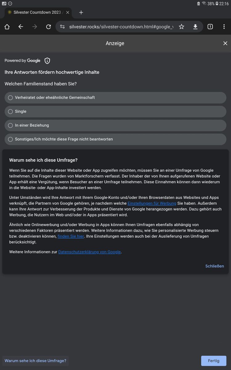This screenshot has width=231, height=370.
Task: Open Chrome three-dot menu
Action: pos(224,27)
